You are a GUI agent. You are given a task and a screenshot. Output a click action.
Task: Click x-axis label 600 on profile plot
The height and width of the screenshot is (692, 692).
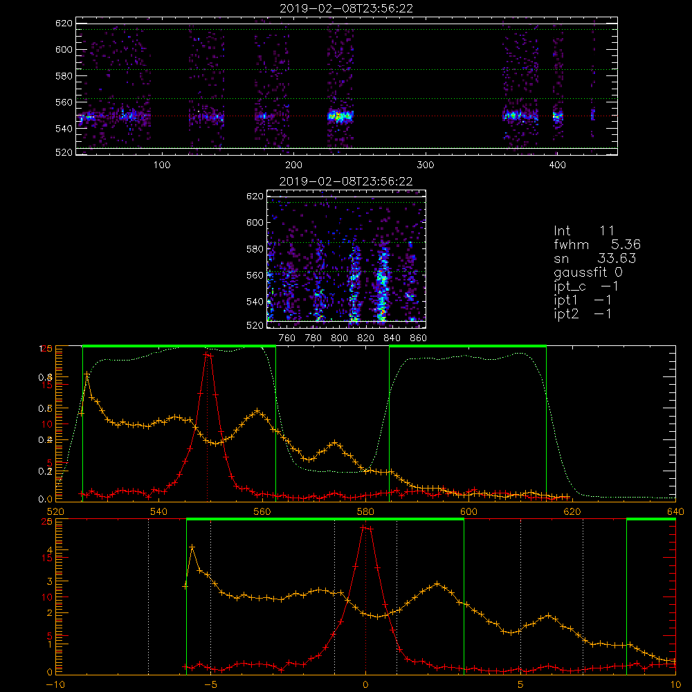pyautogui.click(x=468, y=511)
